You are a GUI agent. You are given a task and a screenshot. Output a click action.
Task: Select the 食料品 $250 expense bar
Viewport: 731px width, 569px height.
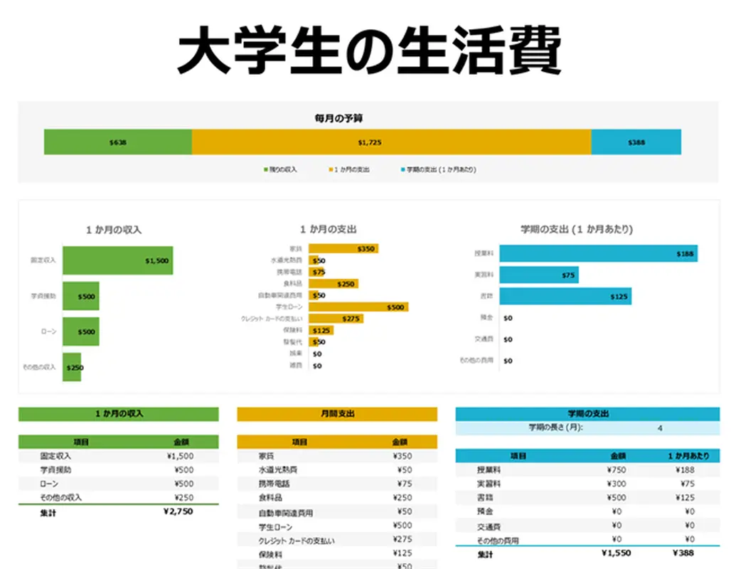334,284
